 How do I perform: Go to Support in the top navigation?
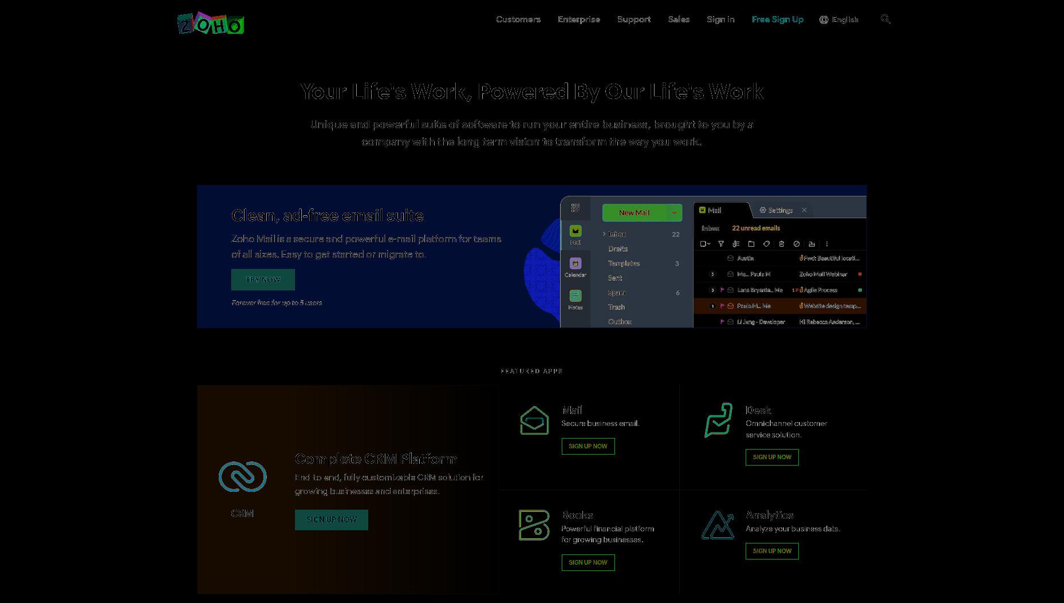tap(634, 19)
